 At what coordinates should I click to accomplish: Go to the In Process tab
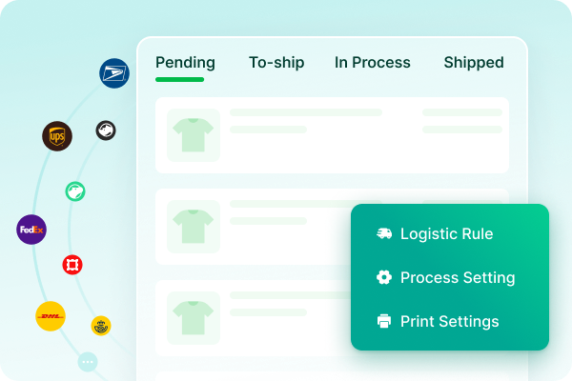click(372, 63)
